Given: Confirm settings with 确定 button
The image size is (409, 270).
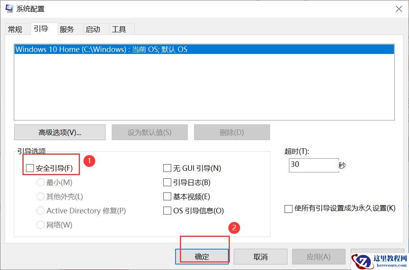Looking at the screenshot, I should (202, 256).
